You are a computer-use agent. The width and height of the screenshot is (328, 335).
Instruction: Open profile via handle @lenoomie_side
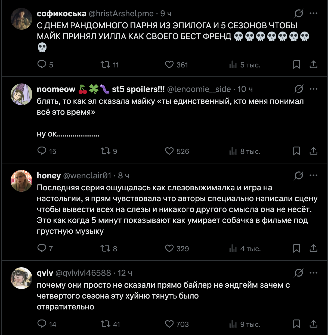coord(199,89)
